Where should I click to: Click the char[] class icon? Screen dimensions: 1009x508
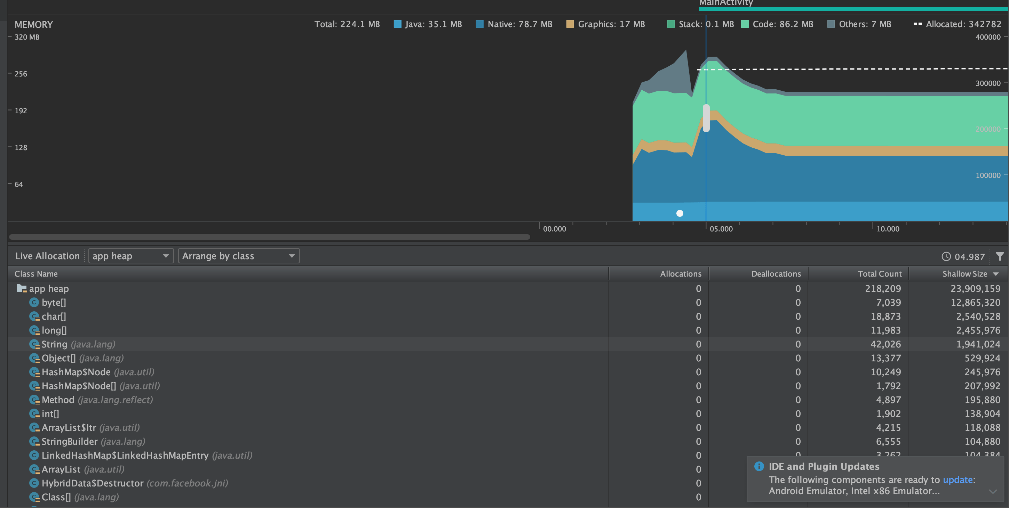point(34,317)
